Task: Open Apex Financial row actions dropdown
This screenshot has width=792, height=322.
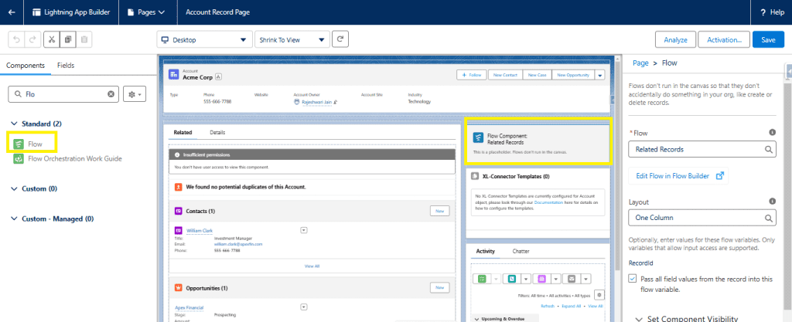Action: pyautogui.click(x=303, y=307)
